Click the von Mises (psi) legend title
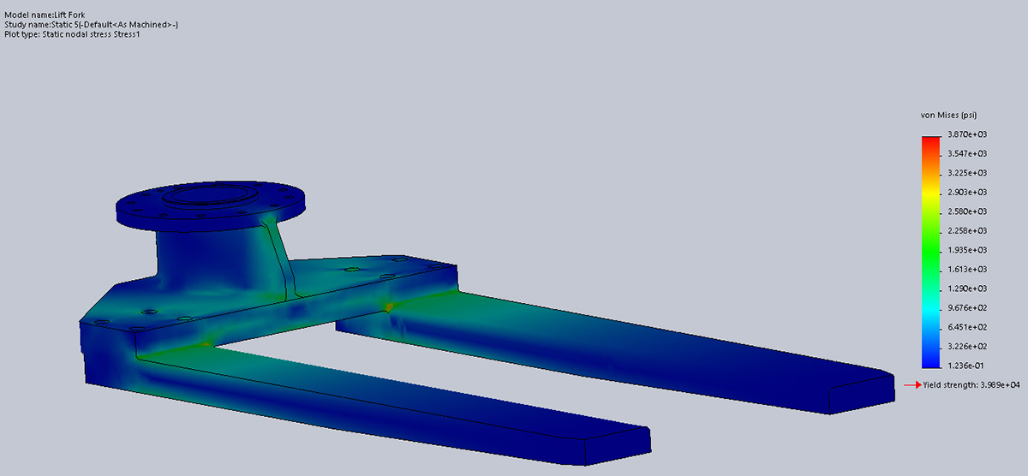Screen dimensions: 1028x476 click(948, 115)
